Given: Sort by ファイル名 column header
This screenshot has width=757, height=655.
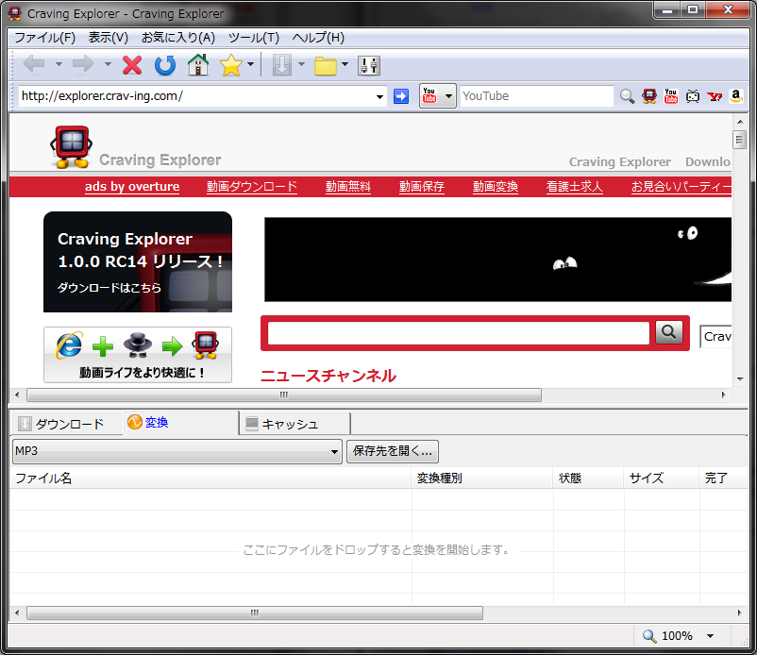Looking at the screenshot, I should point(210,479).
